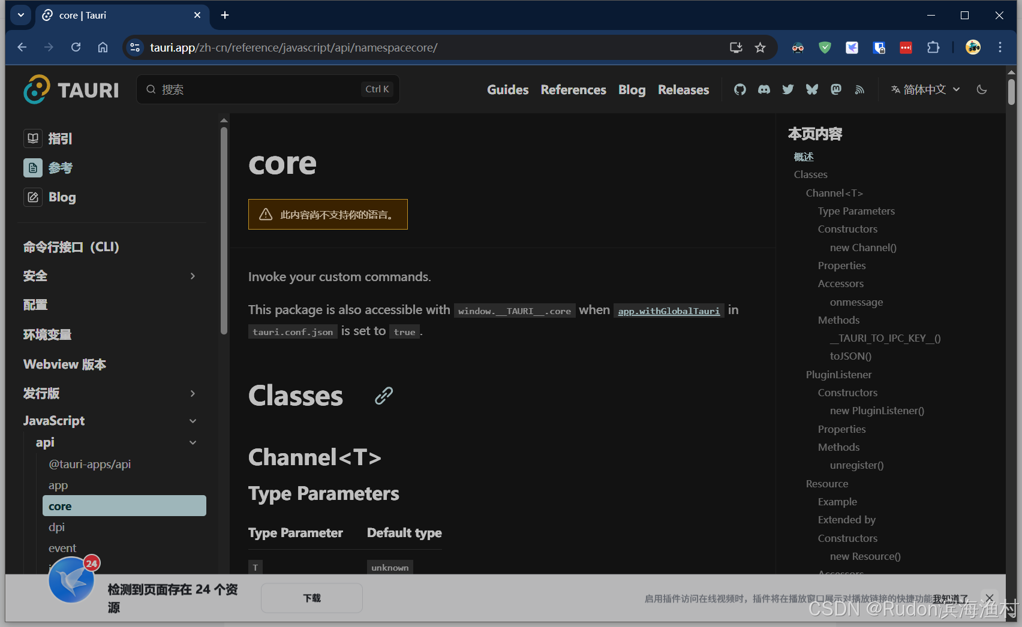This screenshot has height=627, width=1022.
Task: Open the Webview 版本 page
Action: click(x=65, y=364)
